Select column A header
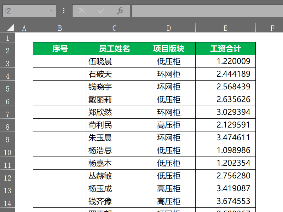The height and width of the screenshot is (212, 283). (x=24, y=28)
